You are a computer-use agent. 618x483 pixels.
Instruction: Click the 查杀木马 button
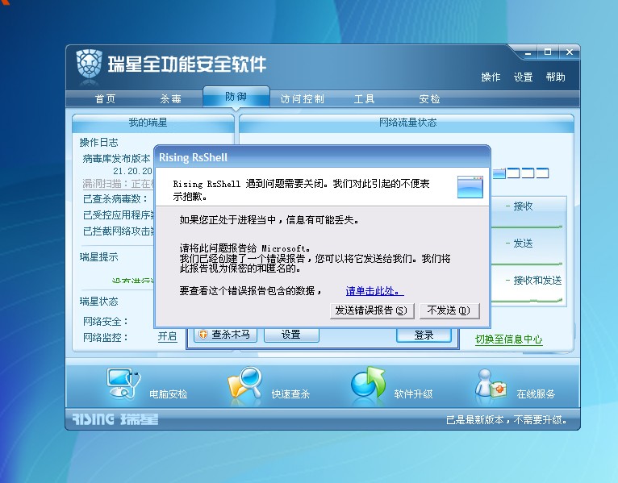[225, 335]
